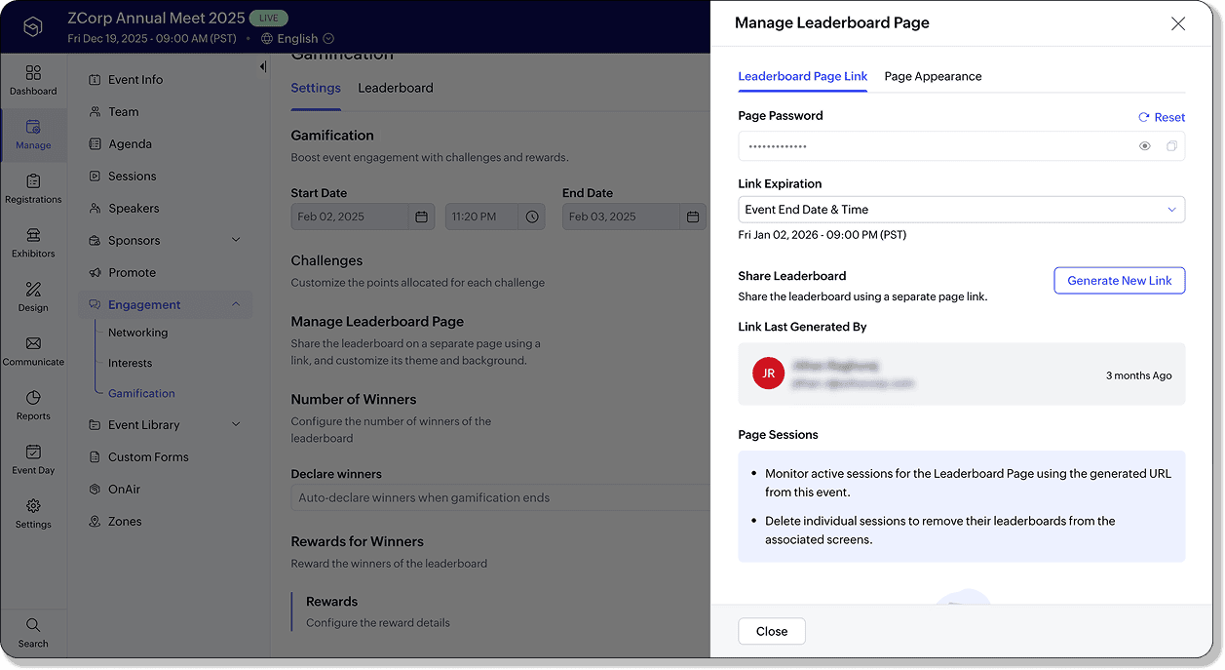
Task: Click the 11:20 PM start time field
Action: (496, 217)
